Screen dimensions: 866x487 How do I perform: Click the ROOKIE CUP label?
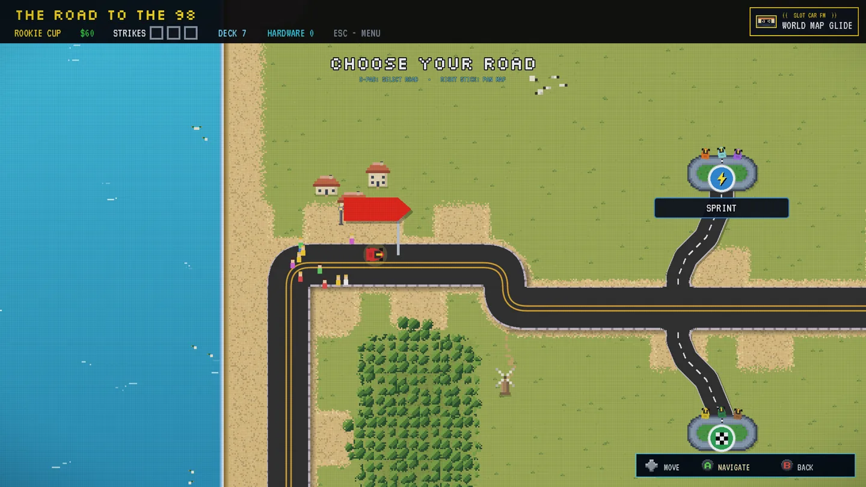(38, 33)
